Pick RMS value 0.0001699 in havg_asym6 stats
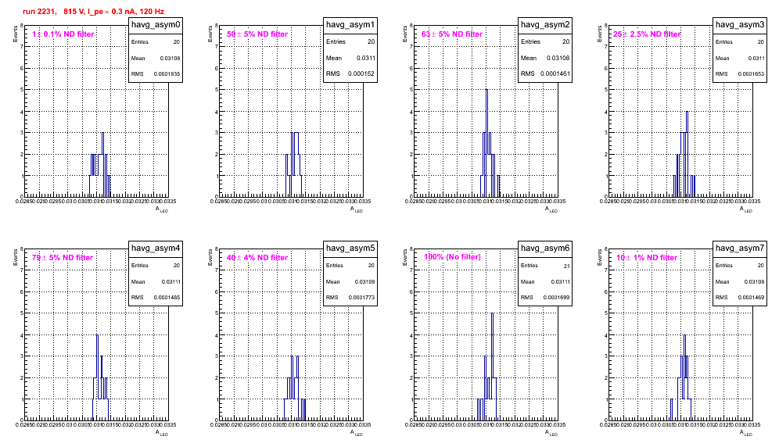Image resolution: width=779 pixels, height=447 pixels. pyautogui.click(x=556, y=298)
